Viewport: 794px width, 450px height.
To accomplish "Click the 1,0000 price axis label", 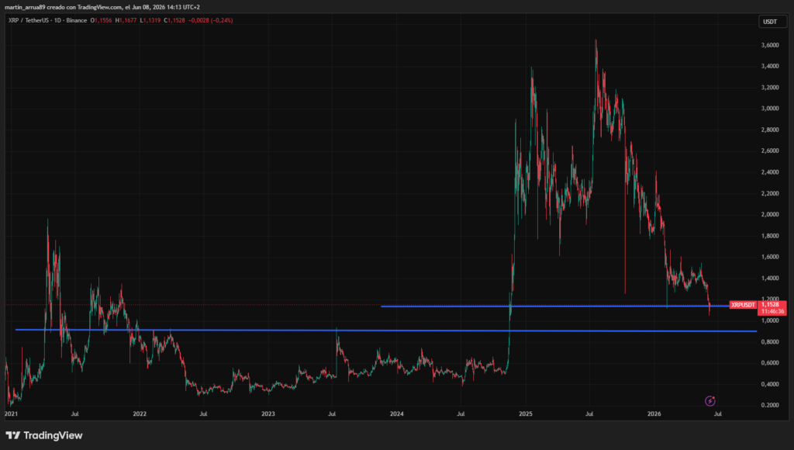I will [x=770, y=320].
